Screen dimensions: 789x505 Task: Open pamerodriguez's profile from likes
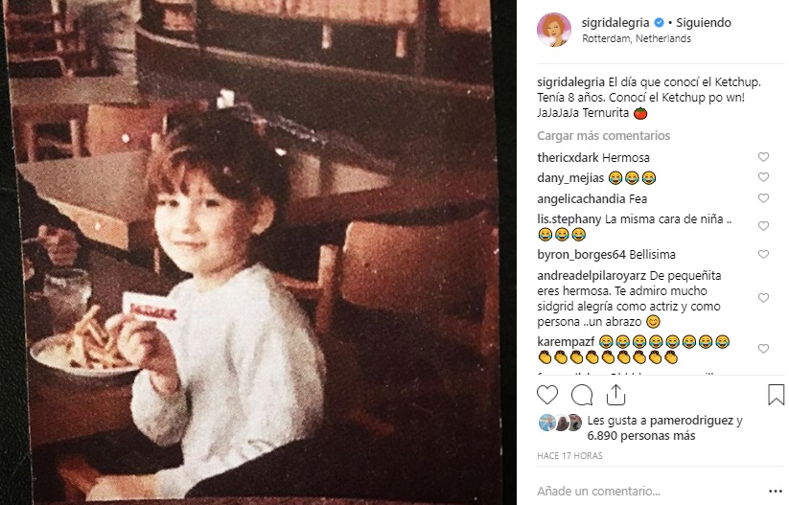tap(691, 421)
